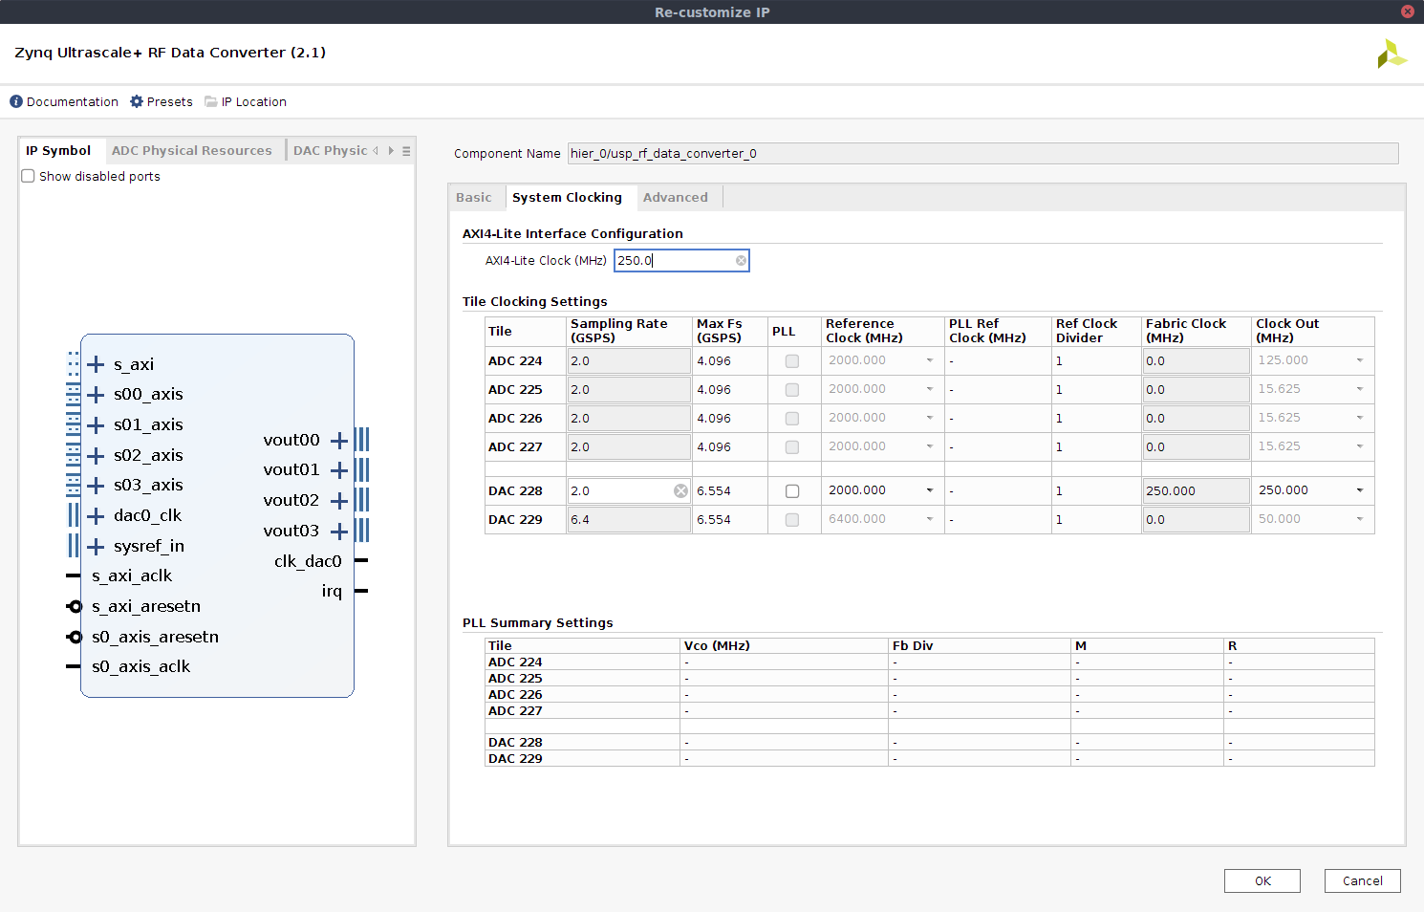Select the irq output port label
The width and height of the screenshot is (1424, 912).
pos(332,592)
